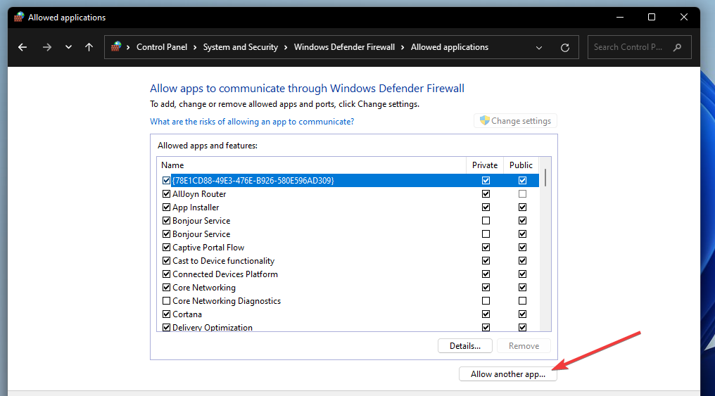Screen dimensions: 715x396
Task: Select Cortana entry text
Action: click(187, 314)
